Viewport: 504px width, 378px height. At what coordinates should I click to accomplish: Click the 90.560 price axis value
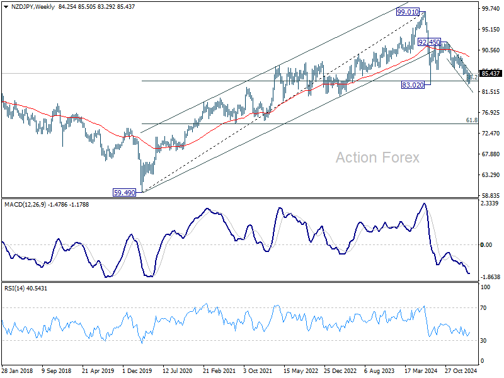[x=491, y=50]
